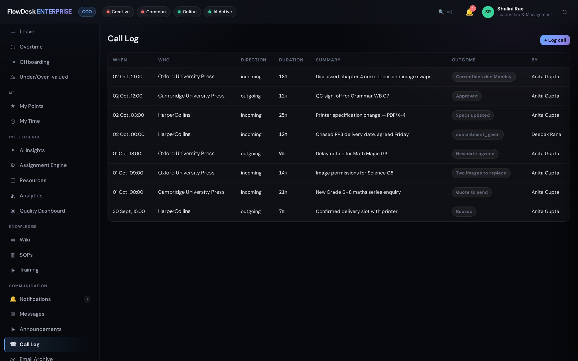The height and width of the screenshot is (361, 578).
Task: Go to Overtime page
Action: click(x=49, y=47)
